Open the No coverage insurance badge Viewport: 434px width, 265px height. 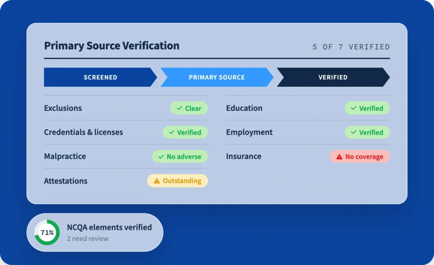tap(360, 156)
